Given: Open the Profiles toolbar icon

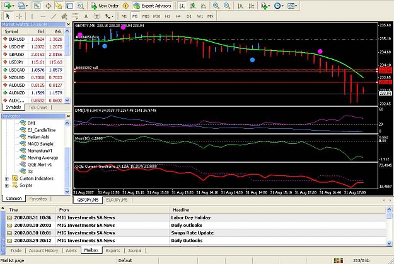Looking at the screenshot, I should coord(21,6).
